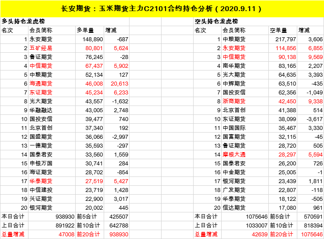
Task: Click the change value -1,632
Action: pyautogui.click(x=117, y=101)
